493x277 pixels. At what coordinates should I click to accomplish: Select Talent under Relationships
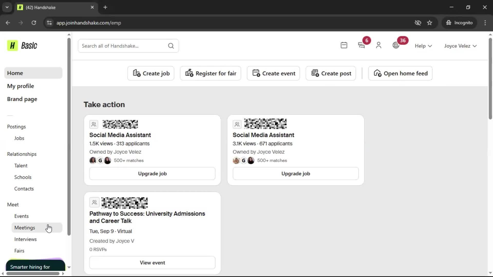[21, 166]
